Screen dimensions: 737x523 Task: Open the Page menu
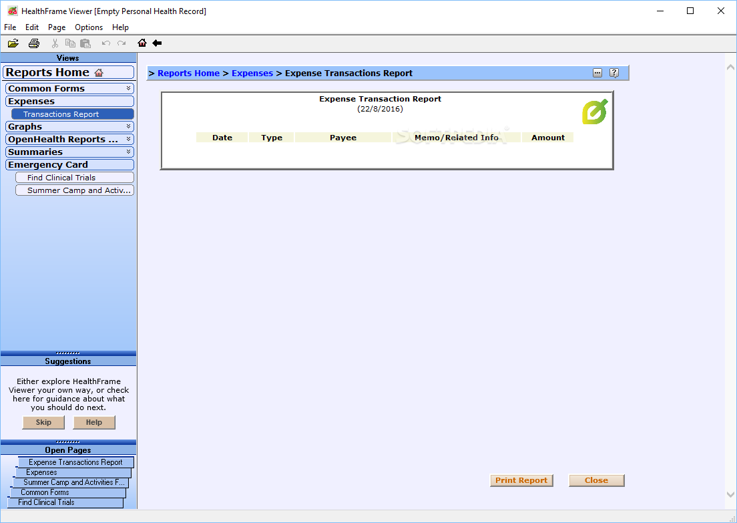pyautogui.click(x=56, y=27)
